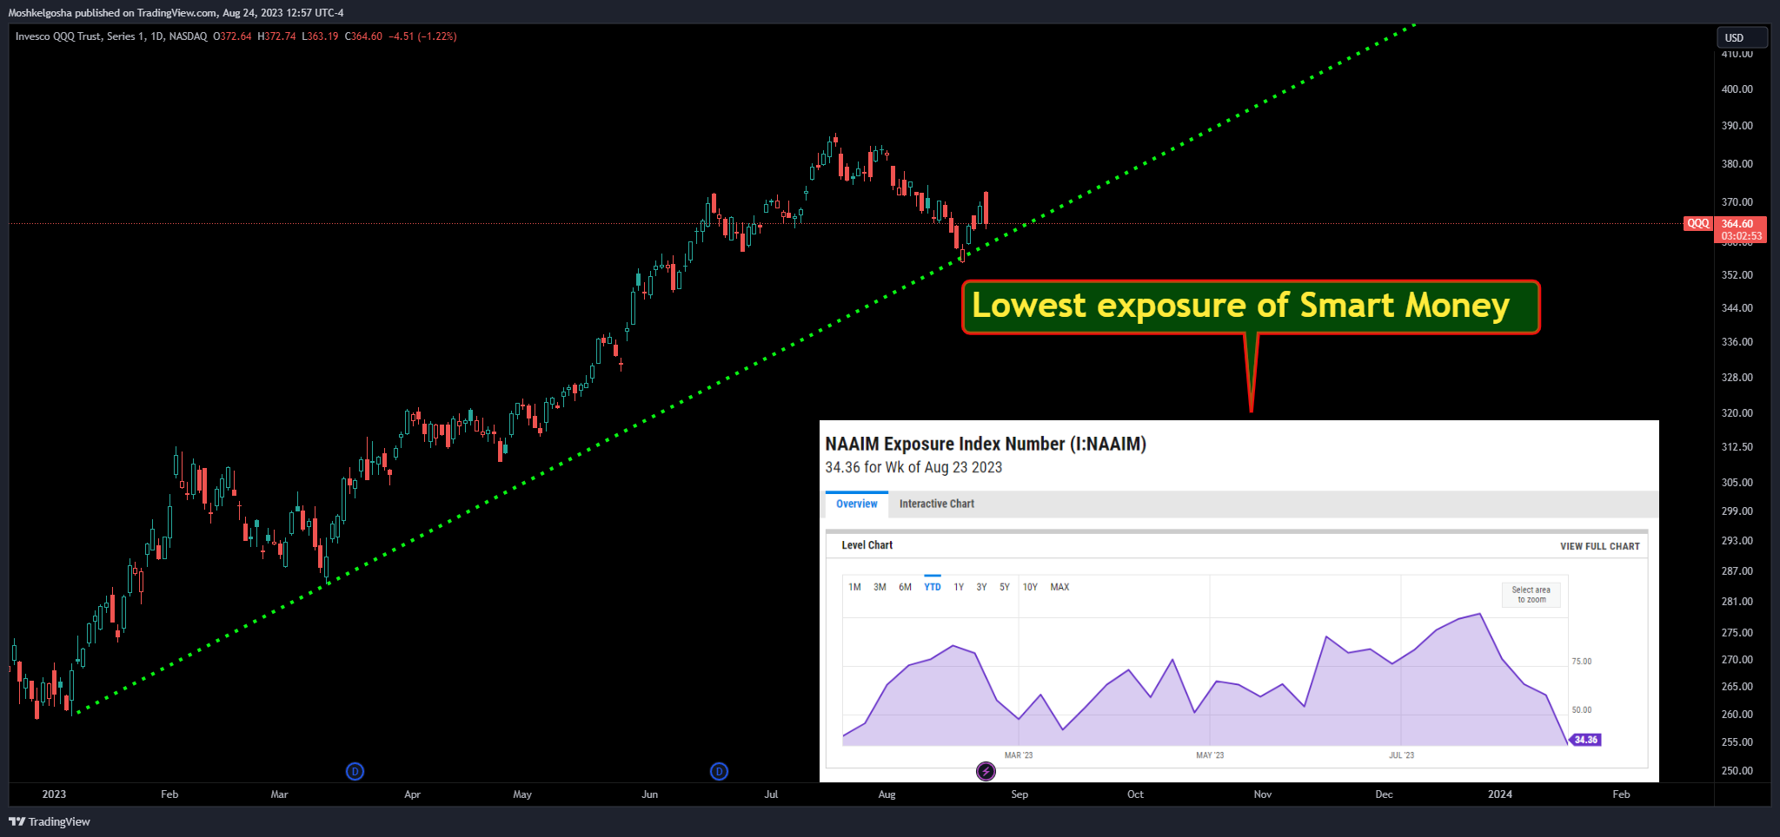Screen dimensions: 1780x837
Task: Click the 34.36 value tag on NAAIM chart
Action: pyautogui.click(x=1585, y=740)
